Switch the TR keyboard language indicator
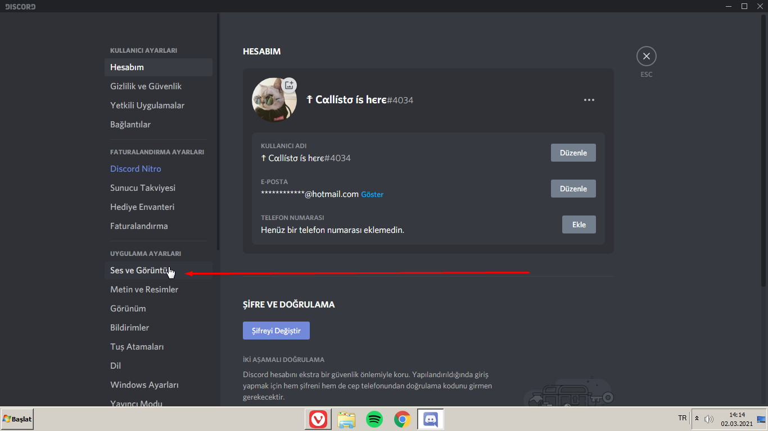Screen dimensions: 768x431 (683, 418)
